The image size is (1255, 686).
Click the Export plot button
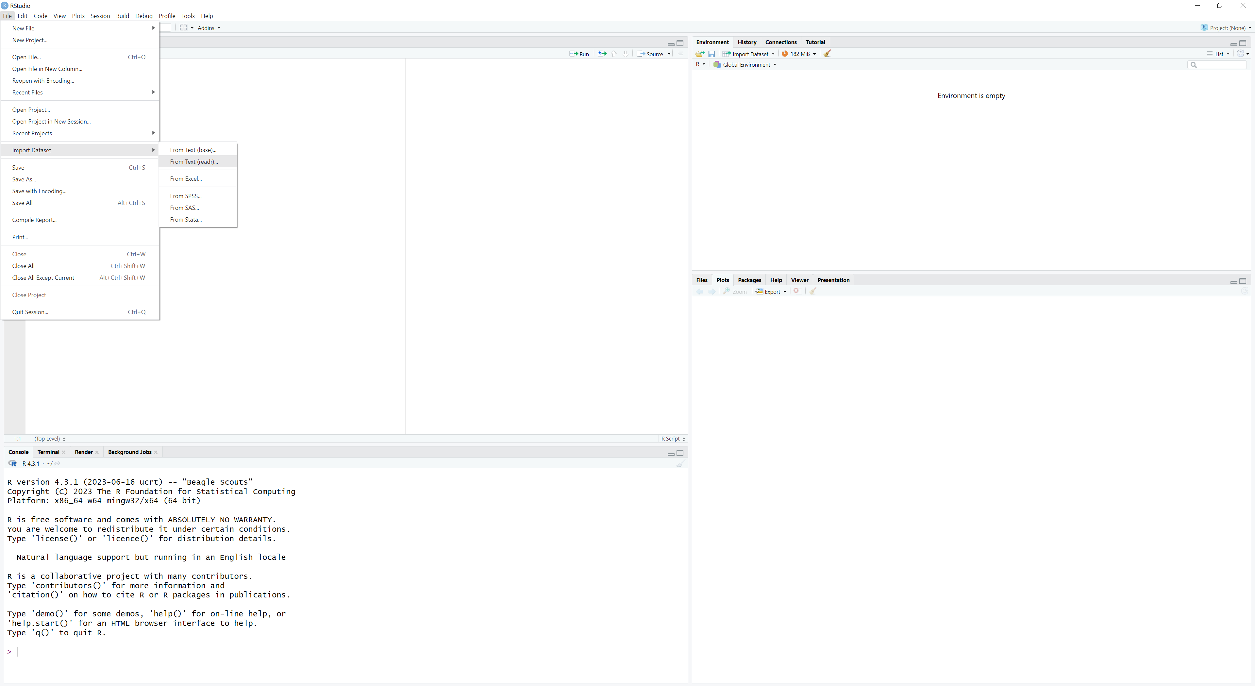tap(771, 292)
